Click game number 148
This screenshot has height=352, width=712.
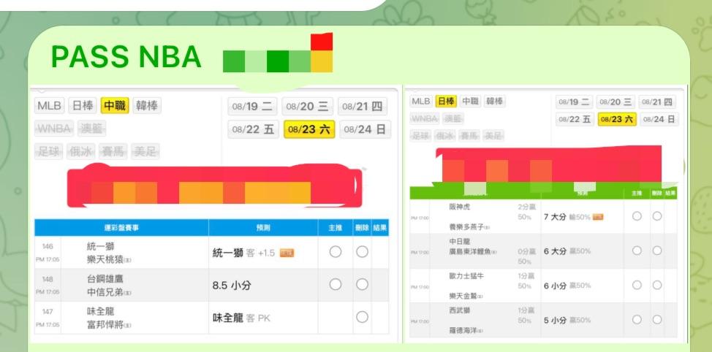(48, 280)
